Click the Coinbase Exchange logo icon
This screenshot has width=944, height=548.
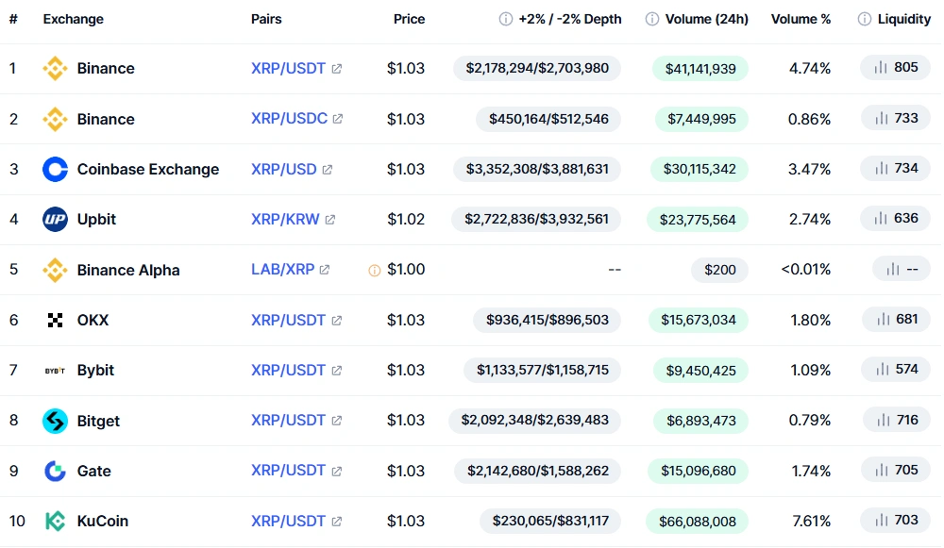click(x=55, y=170)
